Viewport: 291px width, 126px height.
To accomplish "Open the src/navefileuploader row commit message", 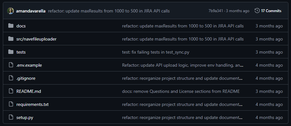I will 183,39.
